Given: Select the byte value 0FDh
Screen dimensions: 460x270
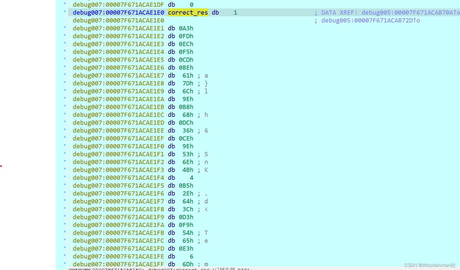Looking at the screenshot, I should pos(186,36).
